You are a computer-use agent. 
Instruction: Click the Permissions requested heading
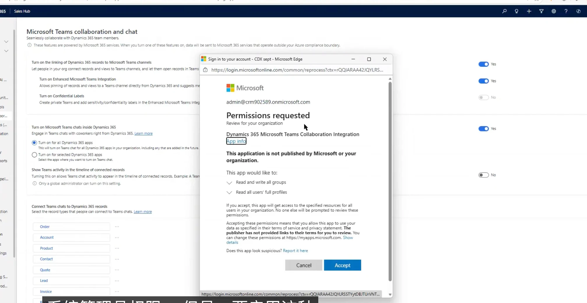point(268,115)
